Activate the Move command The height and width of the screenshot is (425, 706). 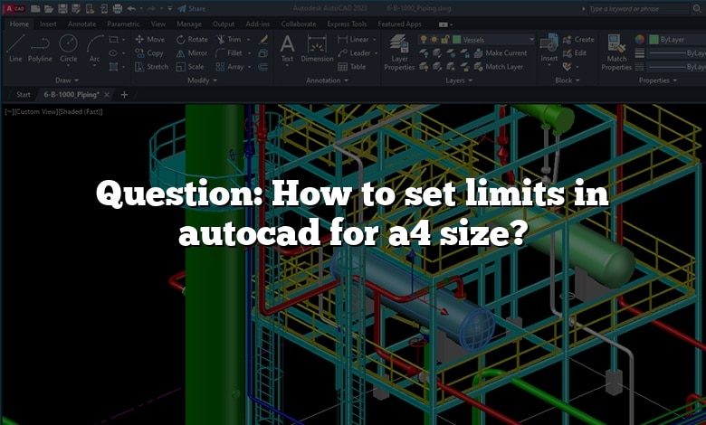[x=150, y=40]
